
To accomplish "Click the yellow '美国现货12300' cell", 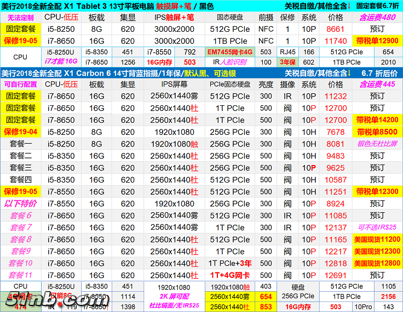I will tap(377, 251).
